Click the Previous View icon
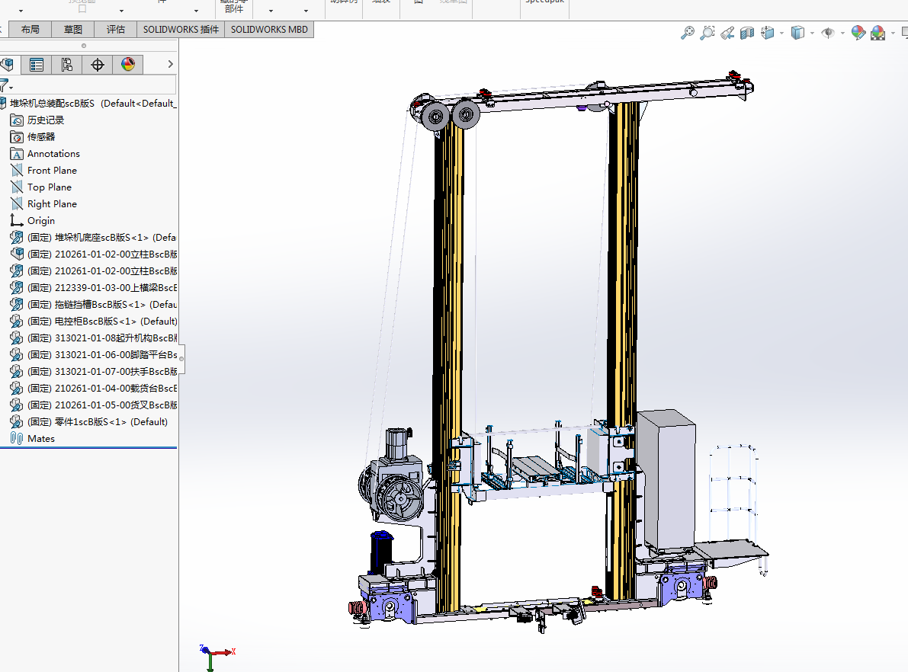Viewport: 908px width, 672px height. point(727,33)
